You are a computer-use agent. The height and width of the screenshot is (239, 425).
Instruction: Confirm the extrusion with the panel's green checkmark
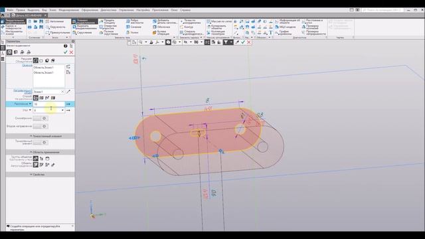pyautogui.click(x=65, y=52)
